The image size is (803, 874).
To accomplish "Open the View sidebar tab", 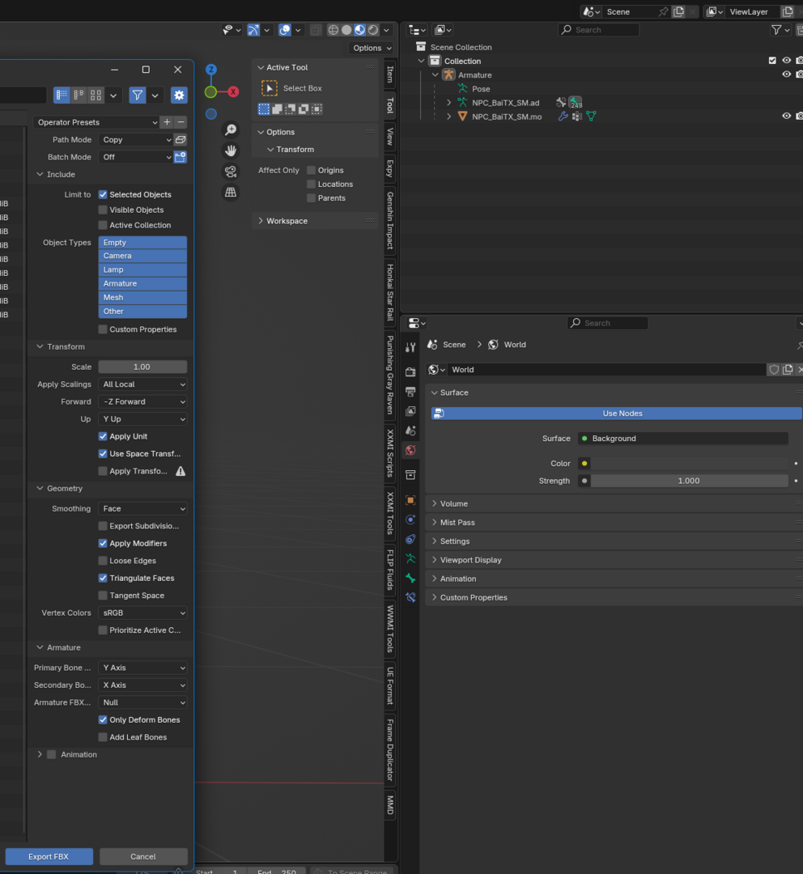I will (x=390, y=137).
